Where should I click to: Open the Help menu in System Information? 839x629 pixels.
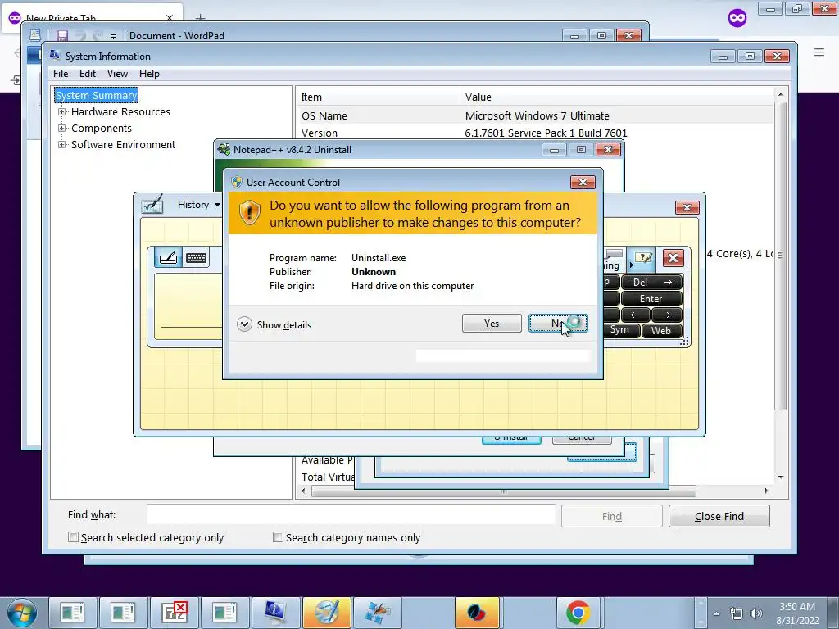(x=149, y=73)
